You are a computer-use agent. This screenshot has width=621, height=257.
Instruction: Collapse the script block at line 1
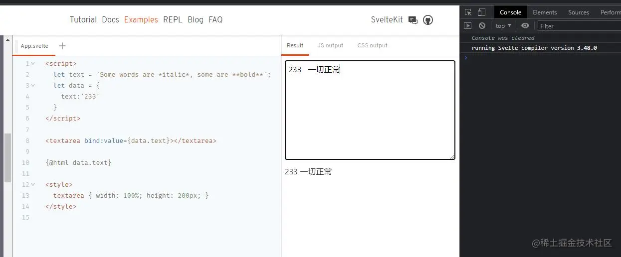pos(33,64)
